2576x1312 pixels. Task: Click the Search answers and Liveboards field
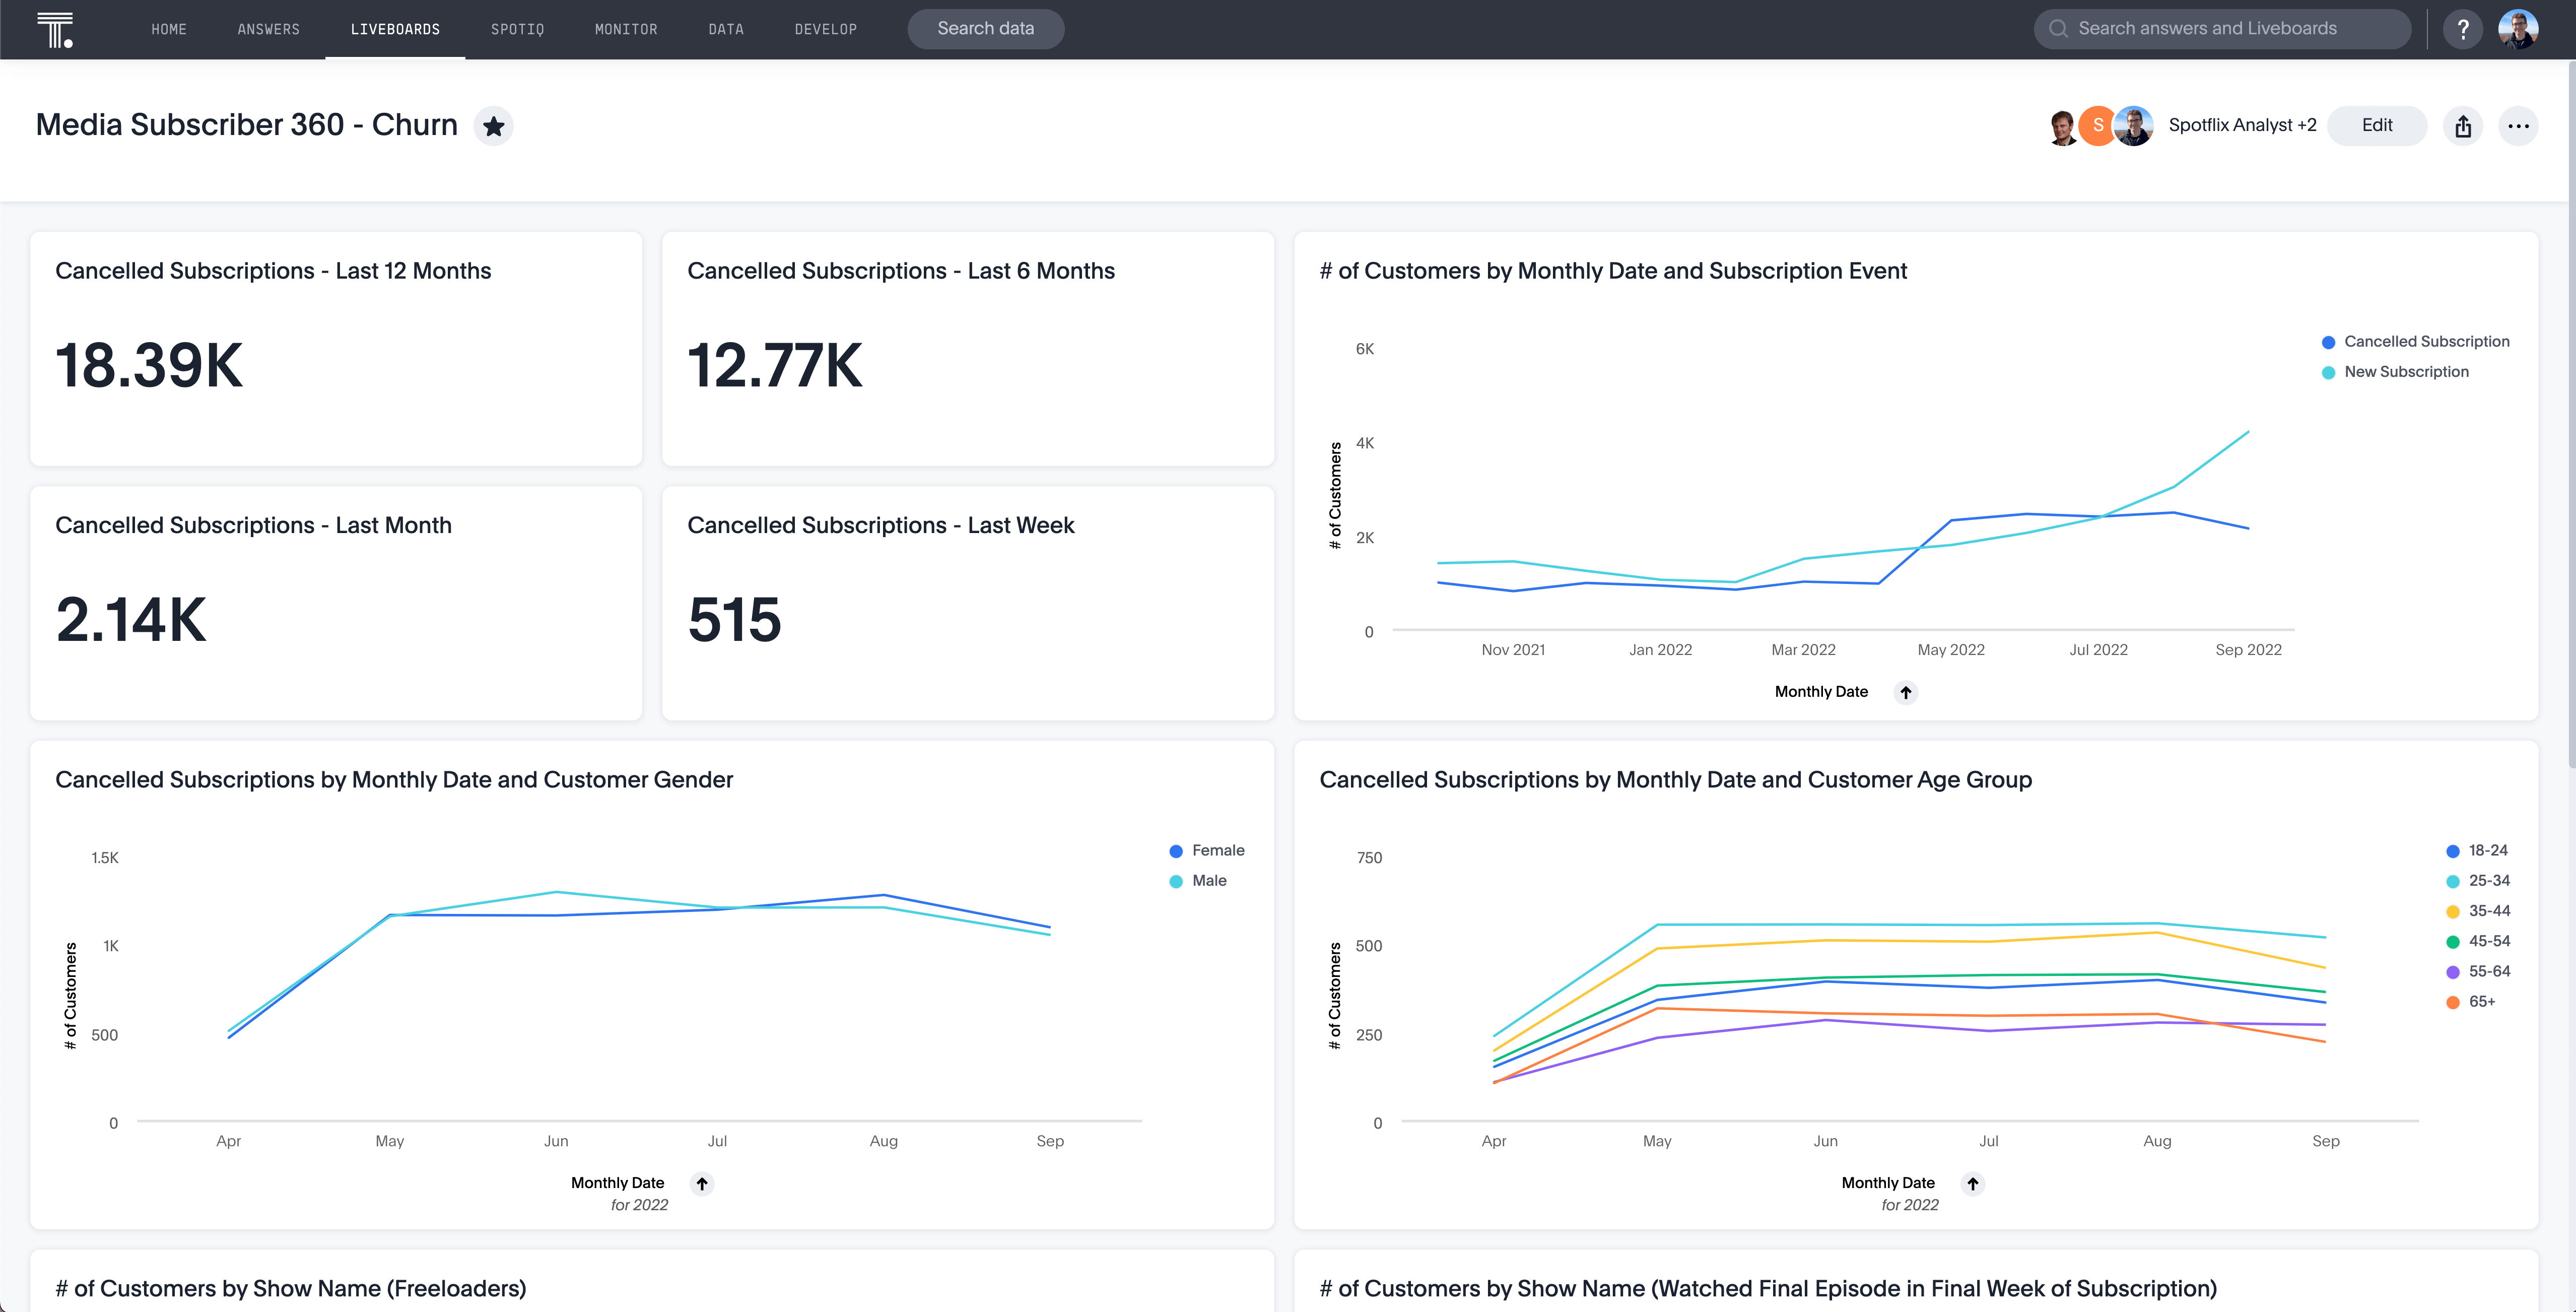[2222, 29]
